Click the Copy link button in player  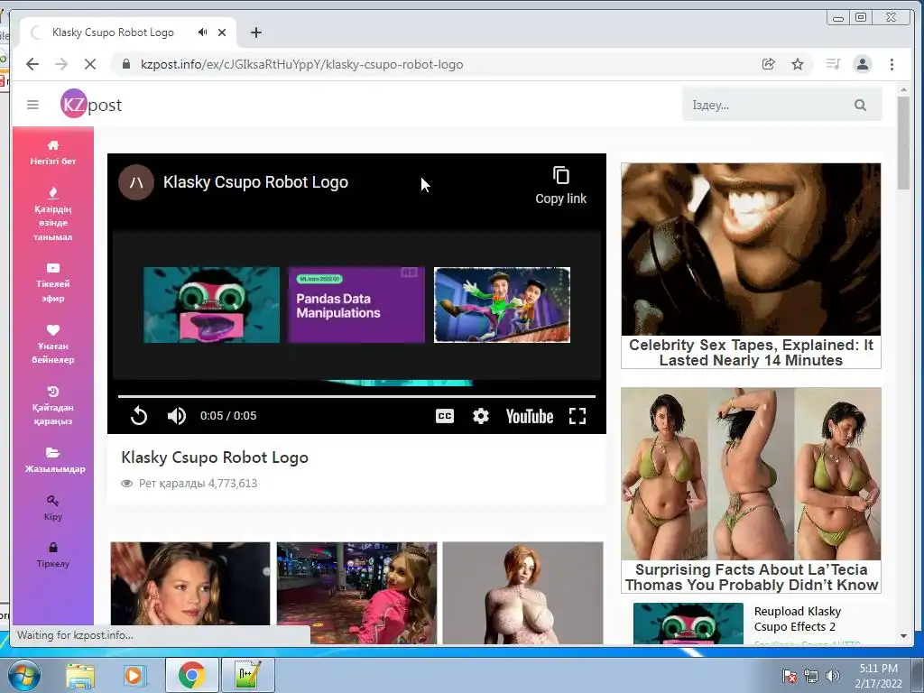pyautogui.click(x=561, y=186)
